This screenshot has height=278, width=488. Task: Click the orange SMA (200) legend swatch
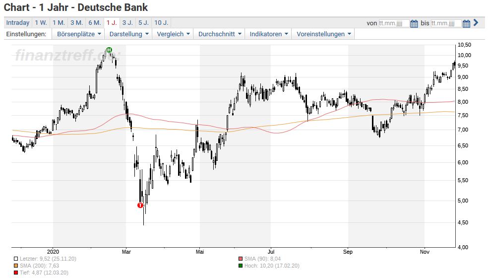click(16, 266)
